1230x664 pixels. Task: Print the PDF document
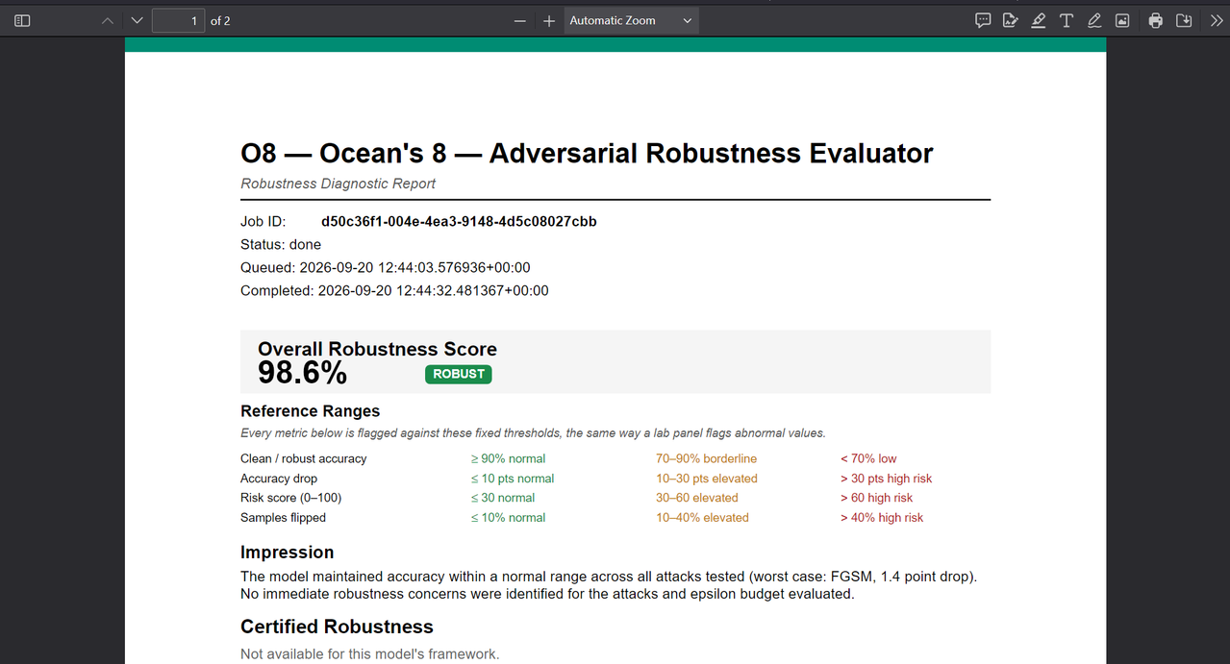(1156, 20)
